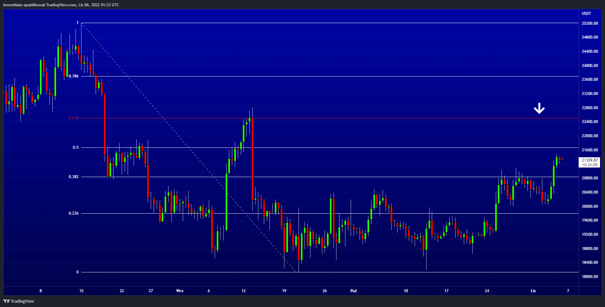Click date 26 on the time axis
The height and width of the screenshot is (307, 605).
coord(325,291)
